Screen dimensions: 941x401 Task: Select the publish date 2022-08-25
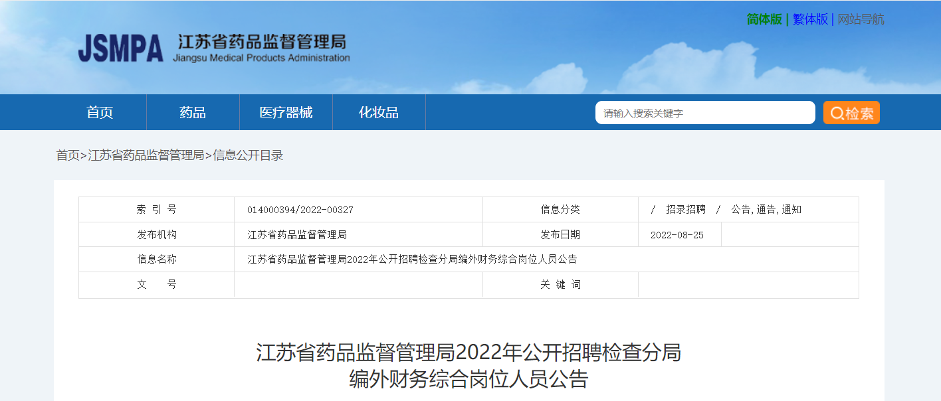tap(677, 235)
